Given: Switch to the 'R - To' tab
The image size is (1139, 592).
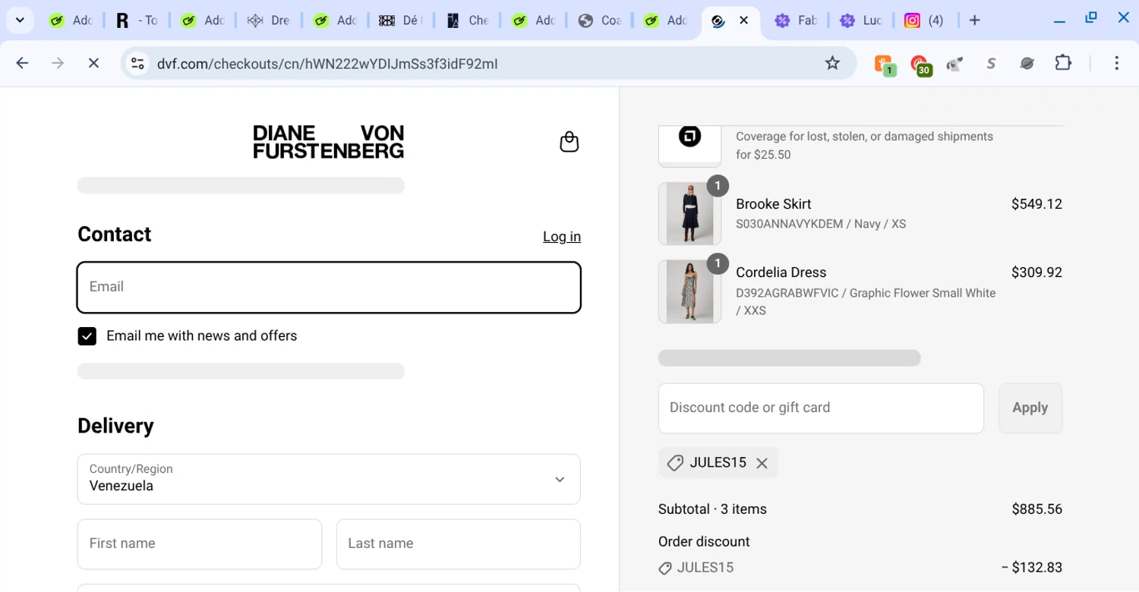Looking at the screenshot, I should tap(137, 20).
